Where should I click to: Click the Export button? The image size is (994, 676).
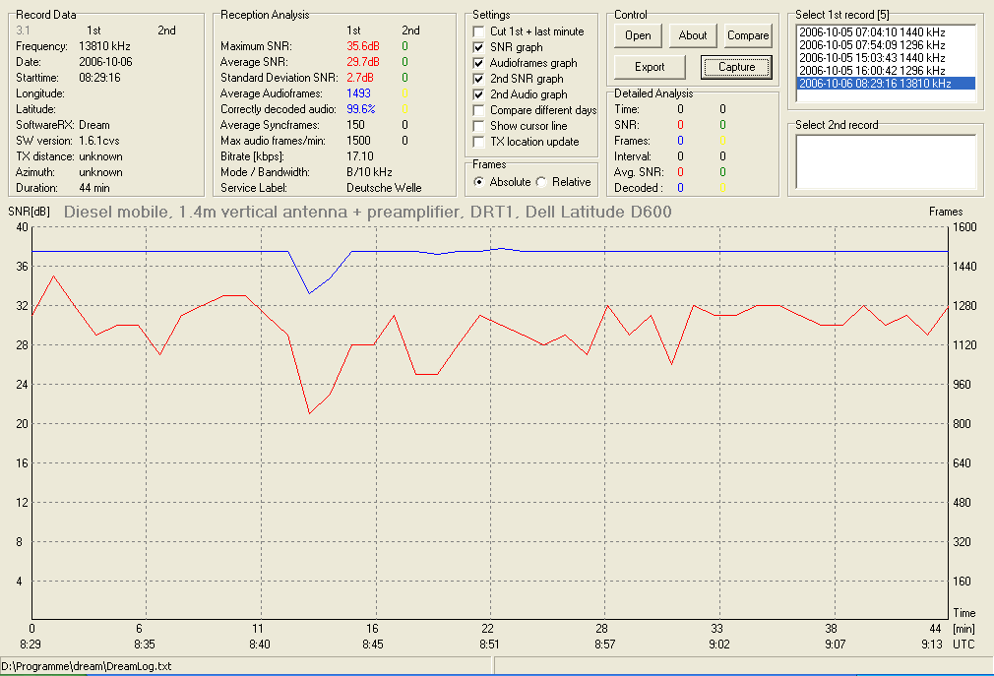coord(650,67)
